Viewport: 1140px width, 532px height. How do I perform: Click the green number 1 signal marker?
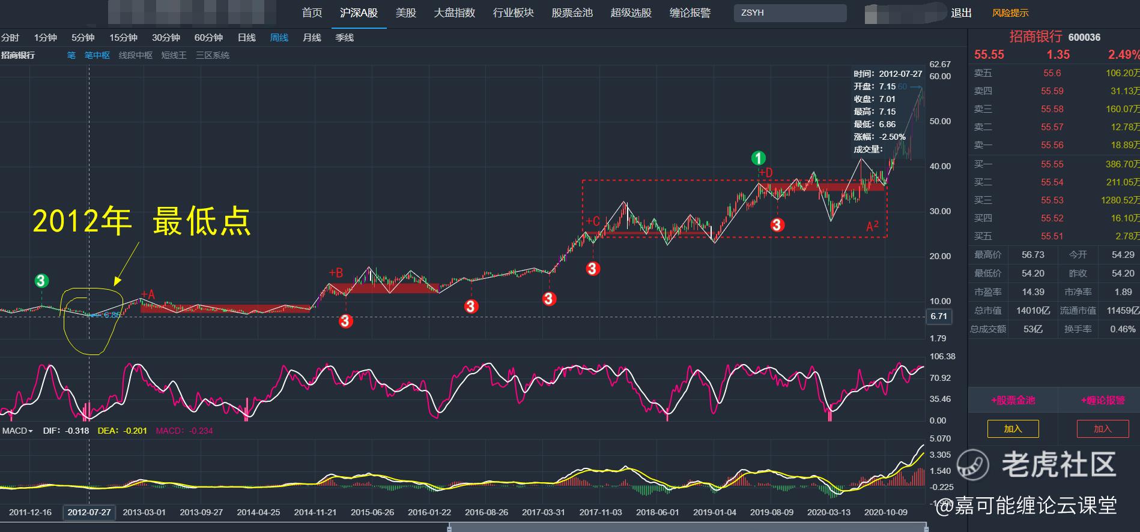[759, 158]
